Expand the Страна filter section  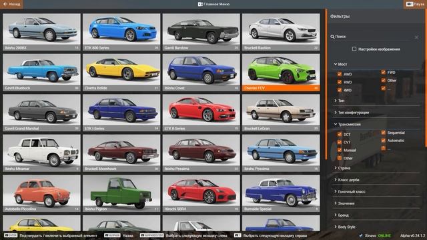pyautogui.click(x=376, y=168)
